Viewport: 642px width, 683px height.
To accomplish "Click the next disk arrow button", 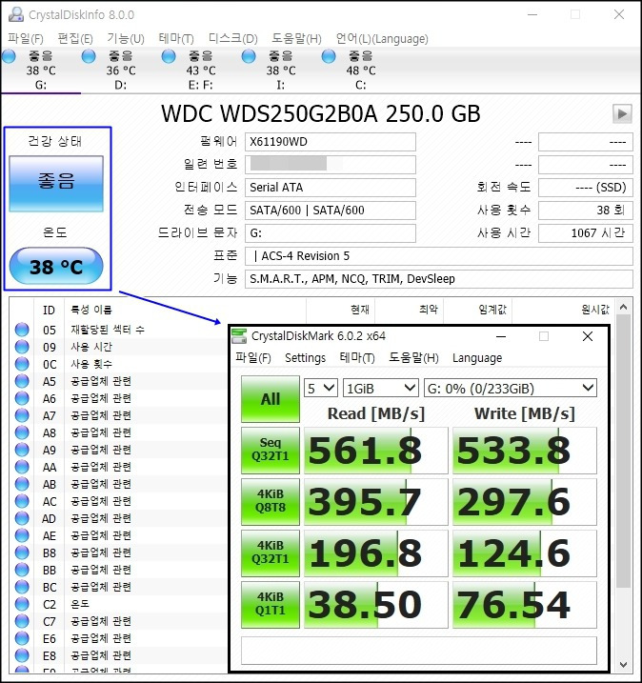I will point(622,113).
